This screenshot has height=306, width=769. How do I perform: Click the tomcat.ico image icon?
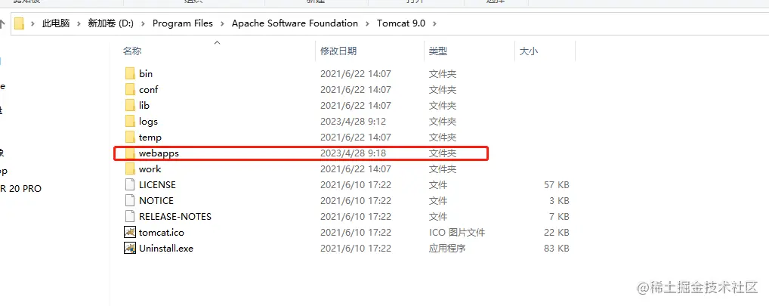pos(129,233)
